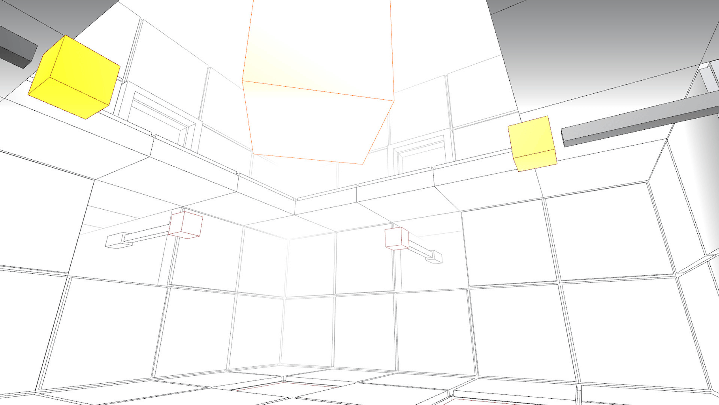Click the red-outlined cube on right wall
Image resolution: width=719 pixels, height=405 pixels.
click(x=397, y=238)
